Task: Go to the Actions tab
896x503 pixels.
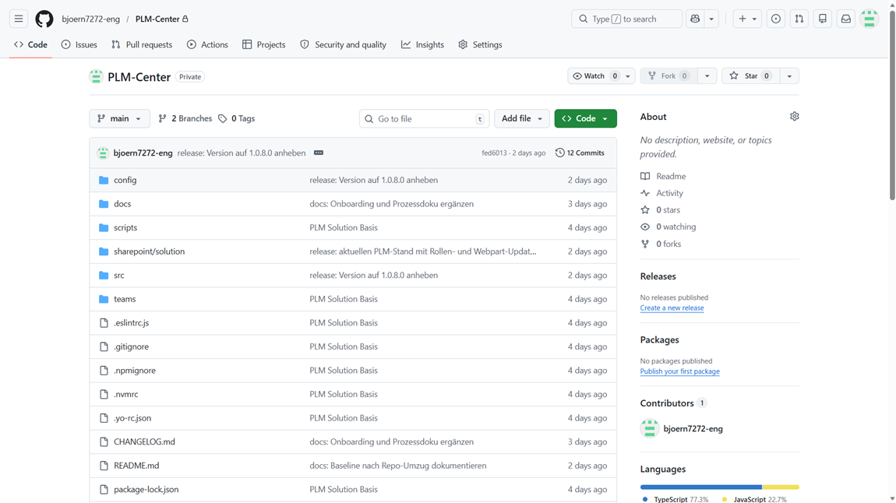Action: [x=206, y=44]
